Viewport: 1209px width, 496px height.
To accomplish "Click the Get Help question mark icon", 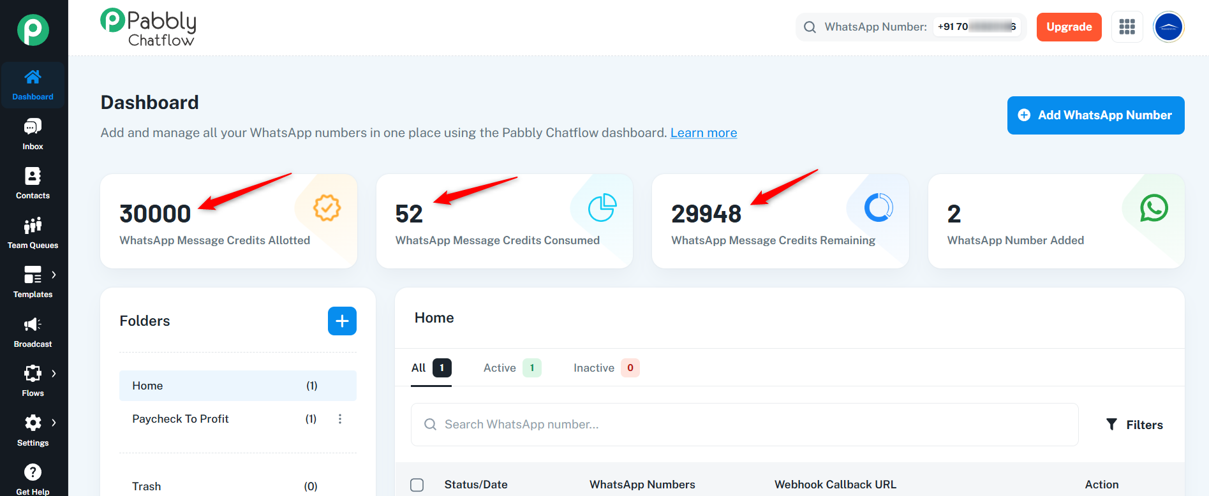I will [33, 472].
